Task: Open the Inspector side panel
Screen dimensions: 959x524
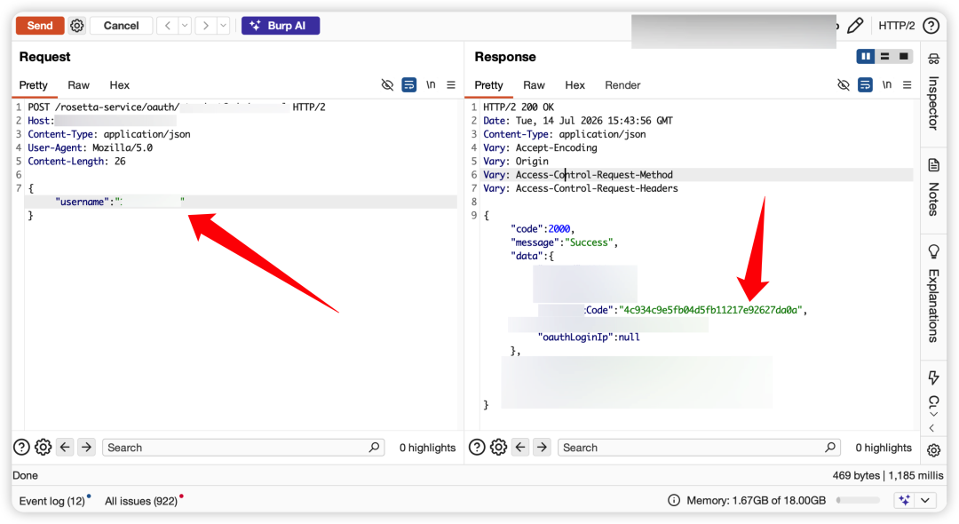Action: tap(933, 93)
